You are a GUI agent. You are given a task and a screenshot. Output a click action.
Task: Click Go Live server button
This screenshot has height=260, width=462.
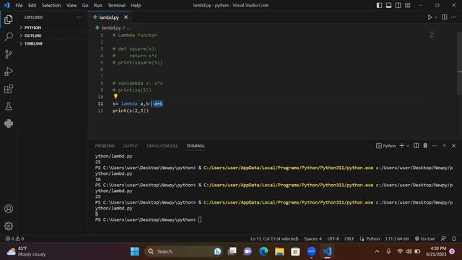(425, 239)
